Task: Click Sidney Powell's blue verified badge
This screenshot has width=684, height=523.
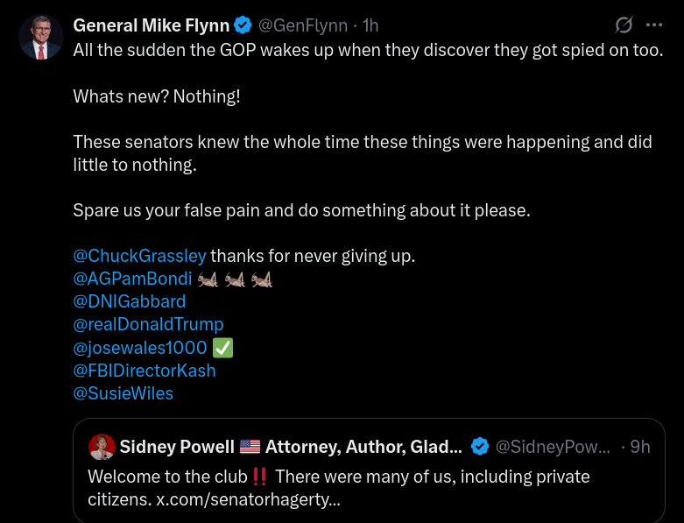Action: coord(479,447)
